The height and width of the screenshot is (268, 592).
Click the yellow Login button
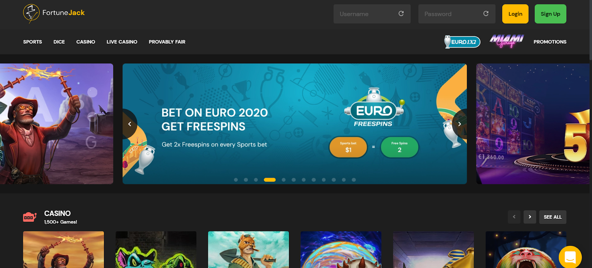(x=515, y=14)
